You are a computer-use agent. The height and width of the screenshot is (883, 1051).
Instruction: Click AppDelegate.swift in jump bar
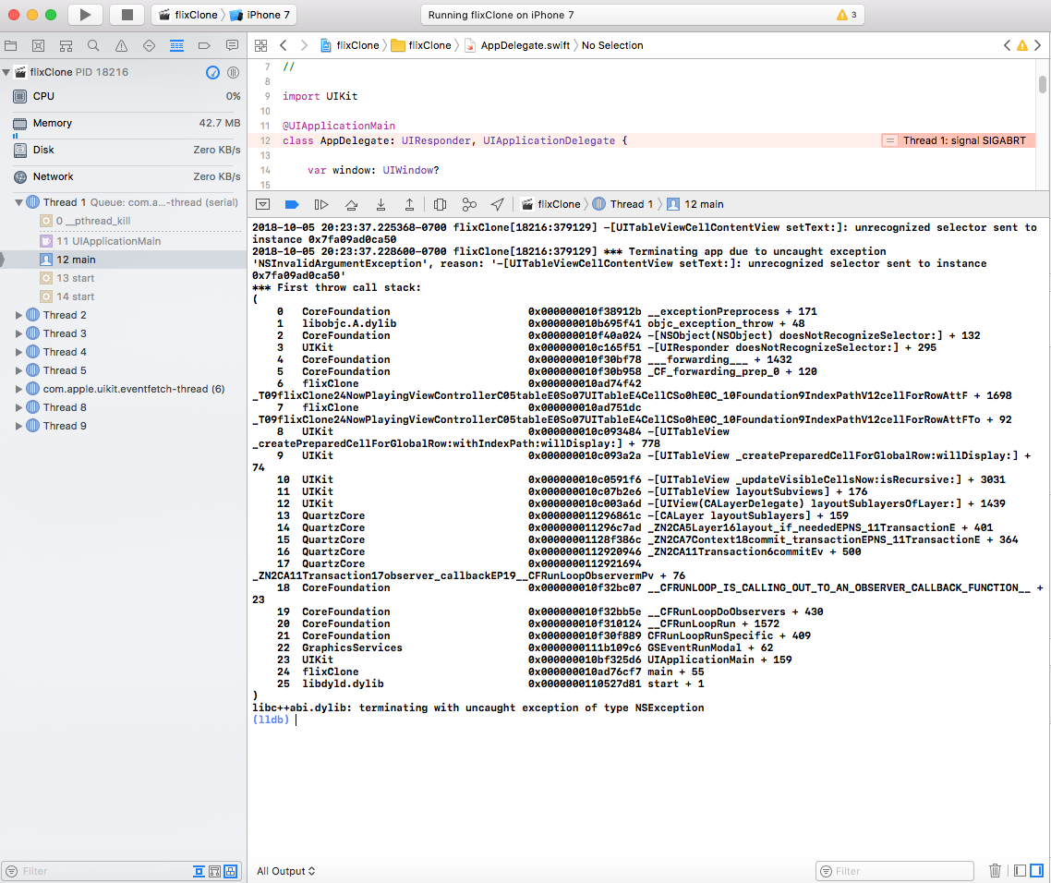coord(517,45)
